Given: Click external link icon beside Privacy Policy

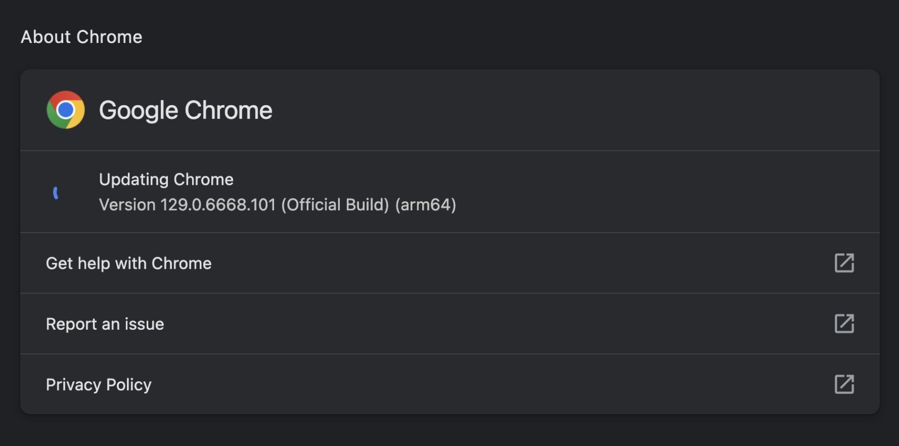Looking at the screenshot, I should 844,384.
